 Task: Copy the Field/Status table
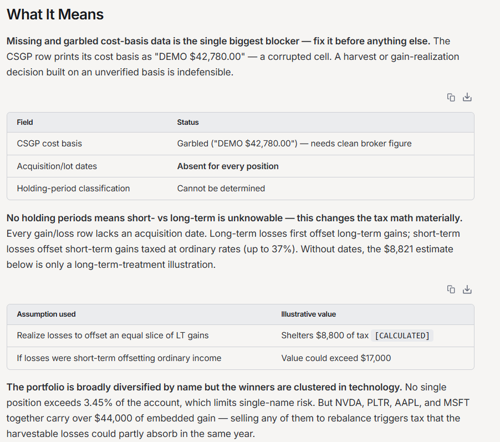451,98
